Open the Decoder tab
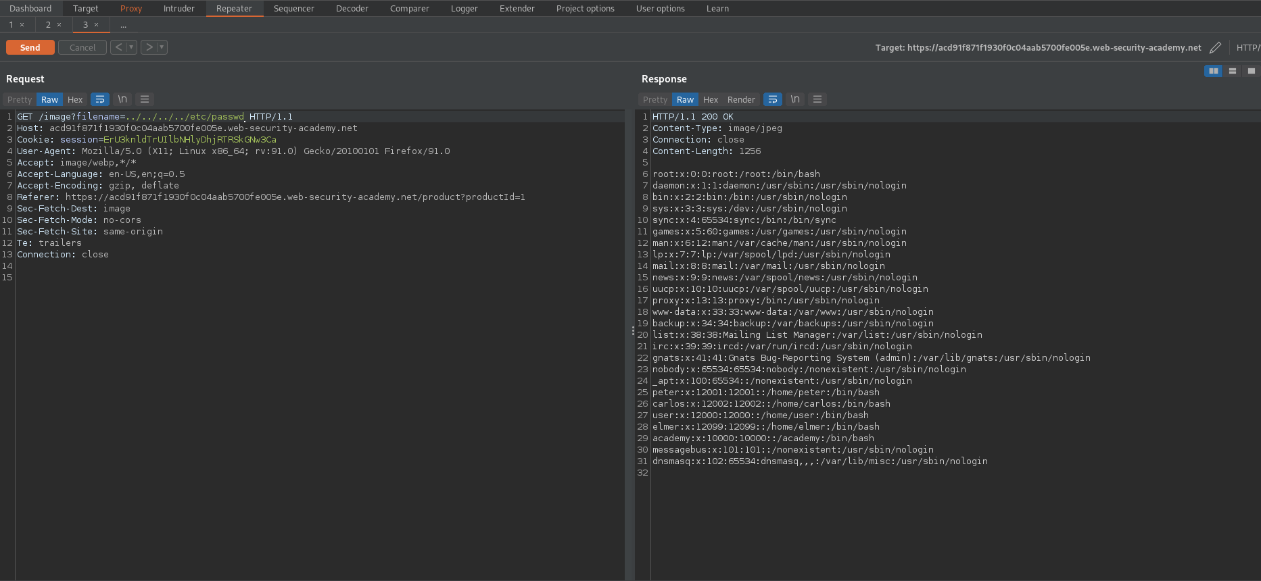1261x581 pixels. (352, 8)
